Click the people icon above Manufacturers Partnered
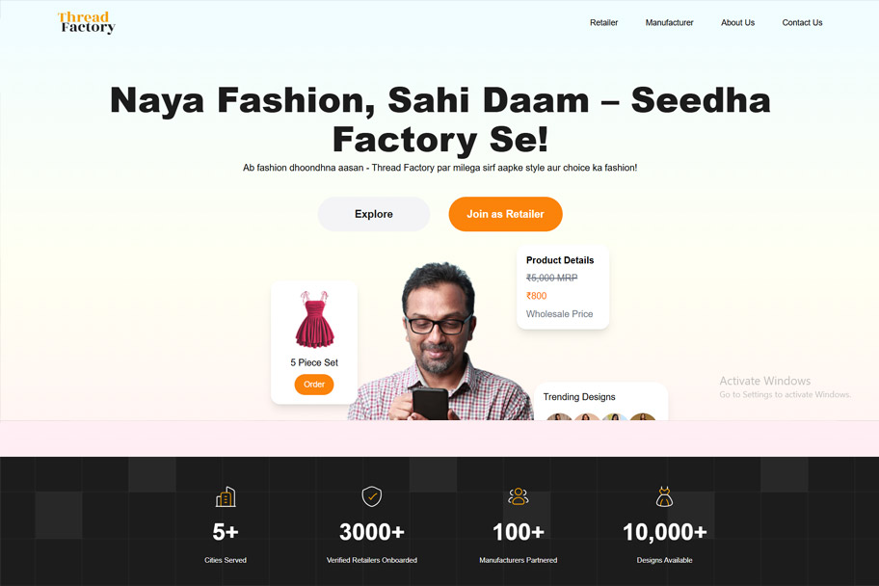879x586 pixels. pos(518,496)
